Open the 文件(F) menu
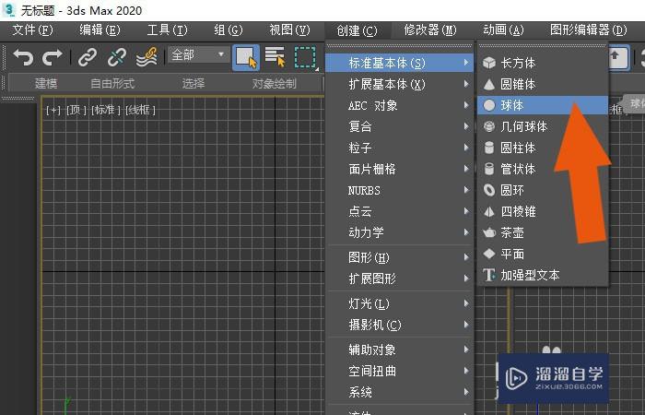The width and height of the screenshot is (645, 415). (x=33, y=30)
